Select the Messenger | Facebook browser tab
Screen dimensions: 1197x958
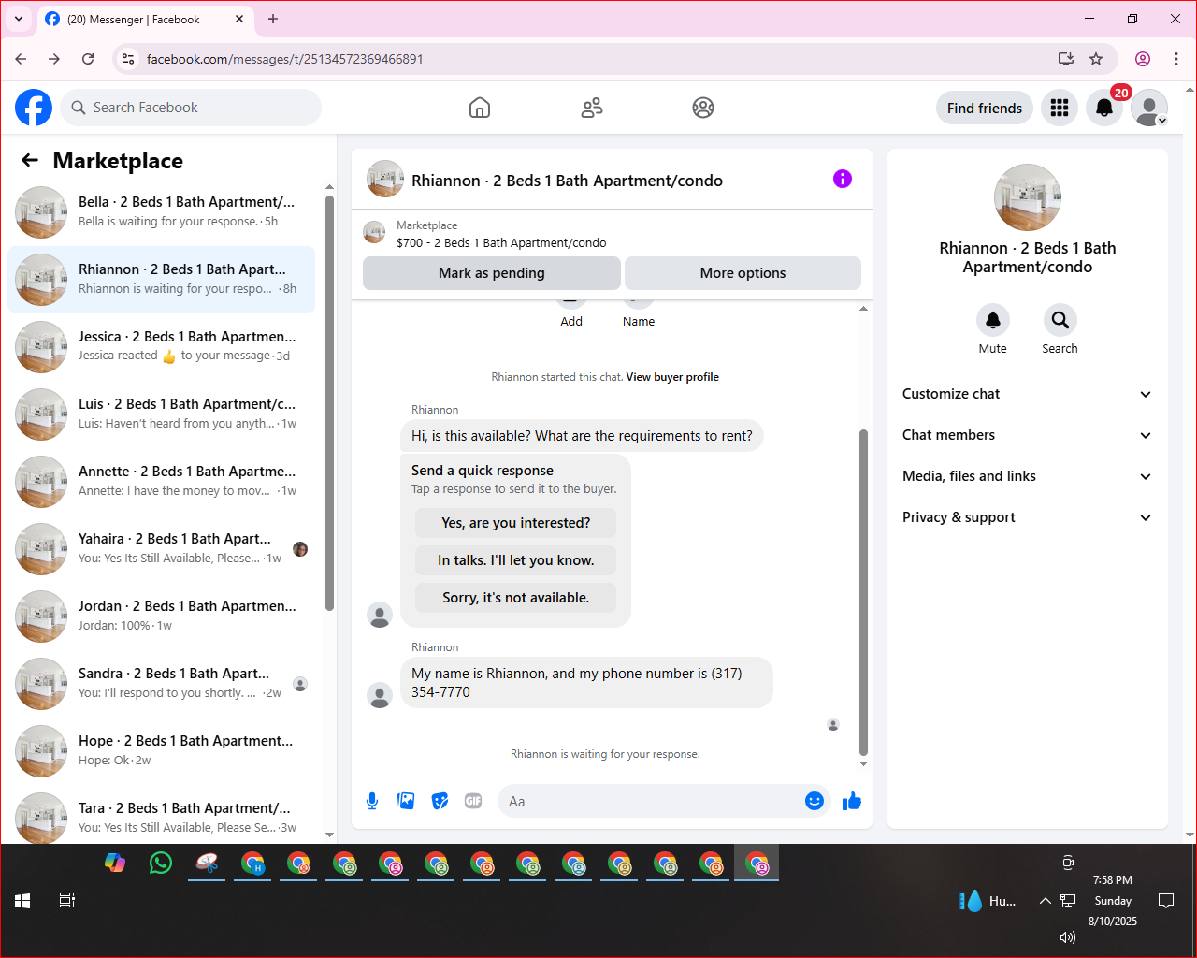(x=145, y=19)
